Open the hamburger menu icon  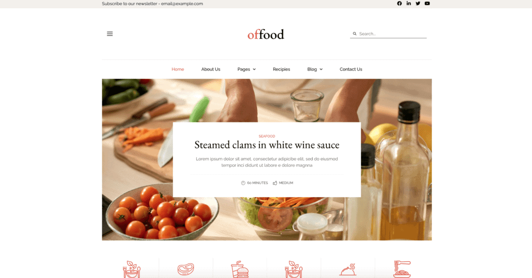click(x=110, y=34)
